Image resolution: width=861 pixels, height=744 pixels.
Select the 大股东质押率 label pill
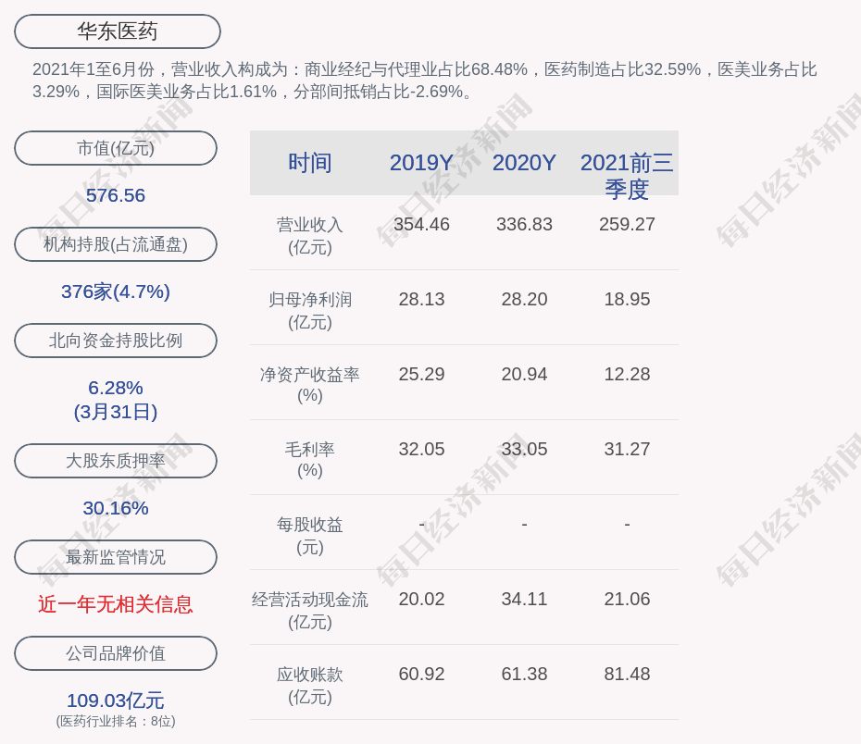click(x=116, y=461)
